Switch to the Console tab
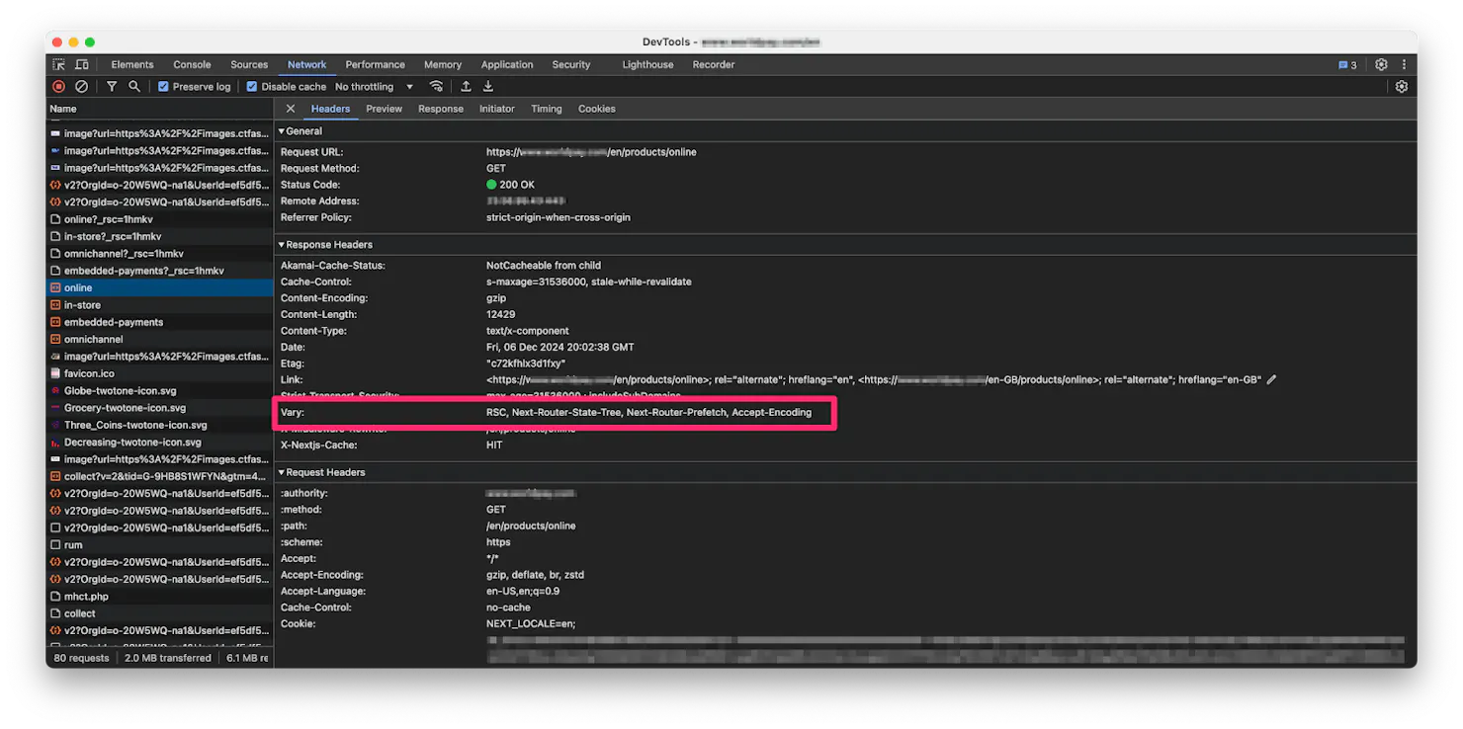Viewport: 1463px width, 729px height. (x=193, y=64)
